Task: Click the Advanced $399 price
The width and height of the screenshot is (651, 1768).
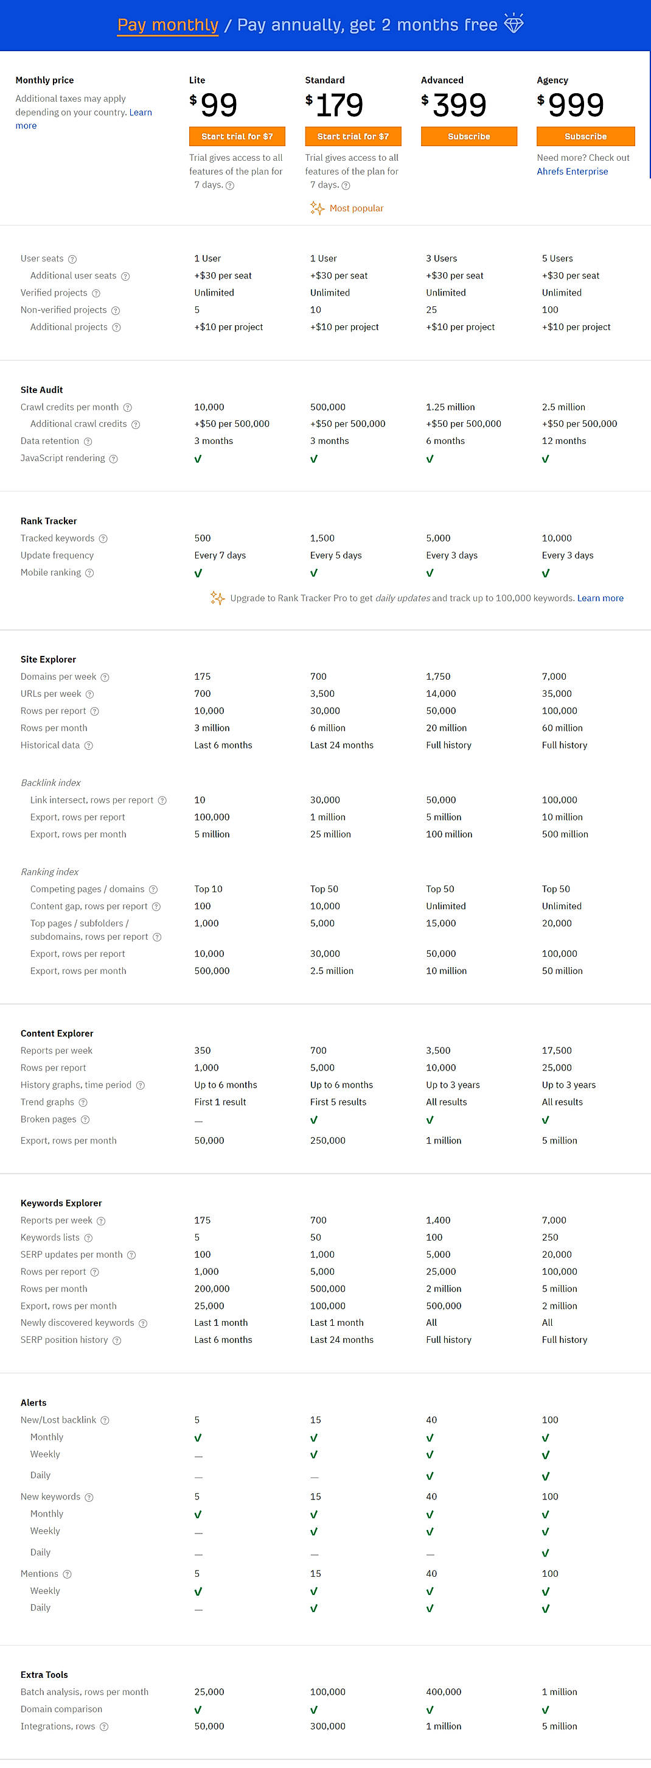Action: (453, 105)
